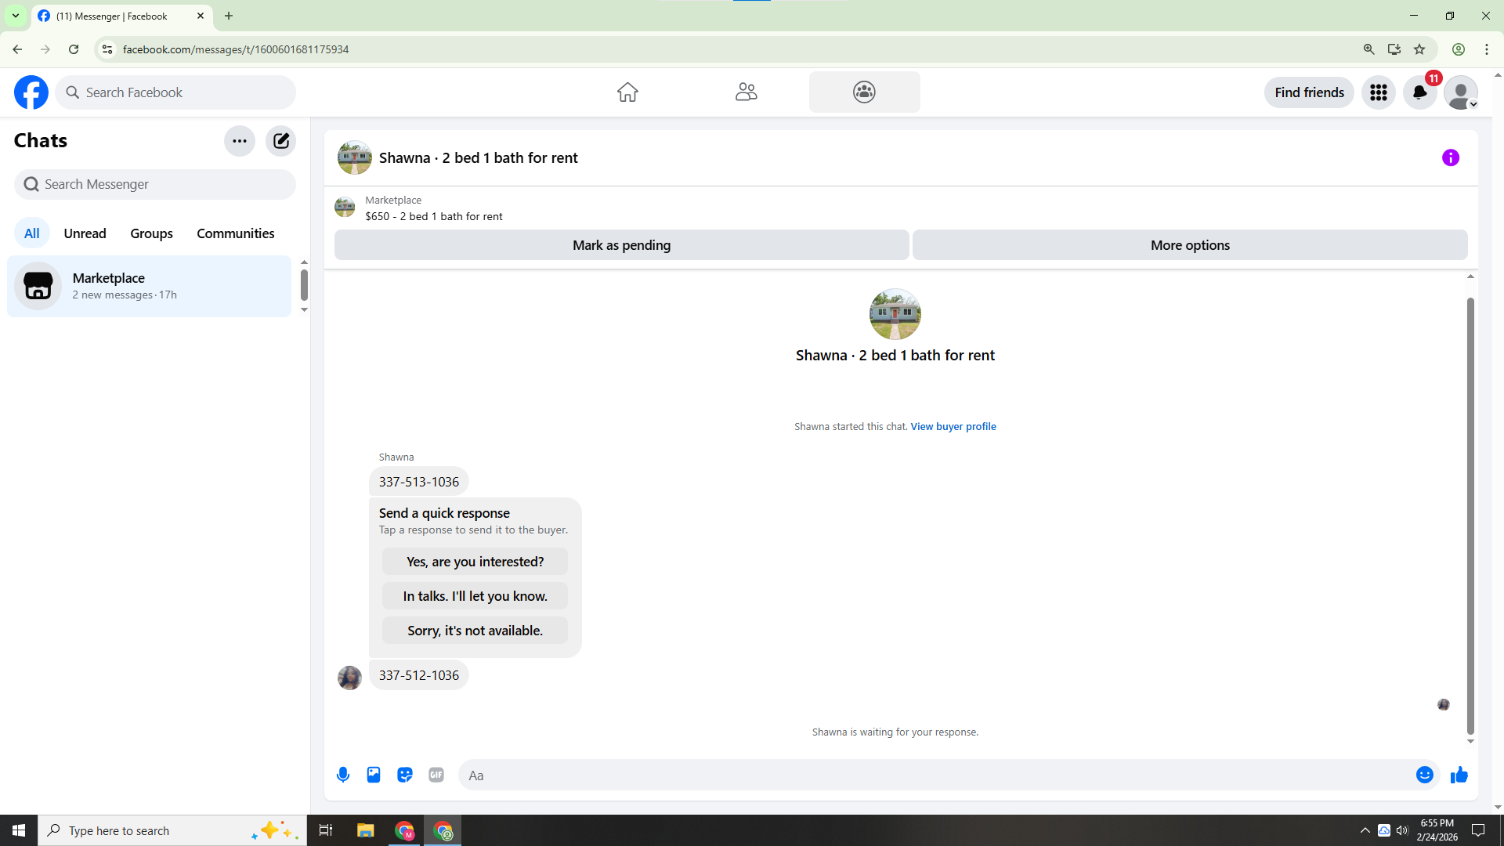Send quick reply "Sorry, it's not available."

475,631
